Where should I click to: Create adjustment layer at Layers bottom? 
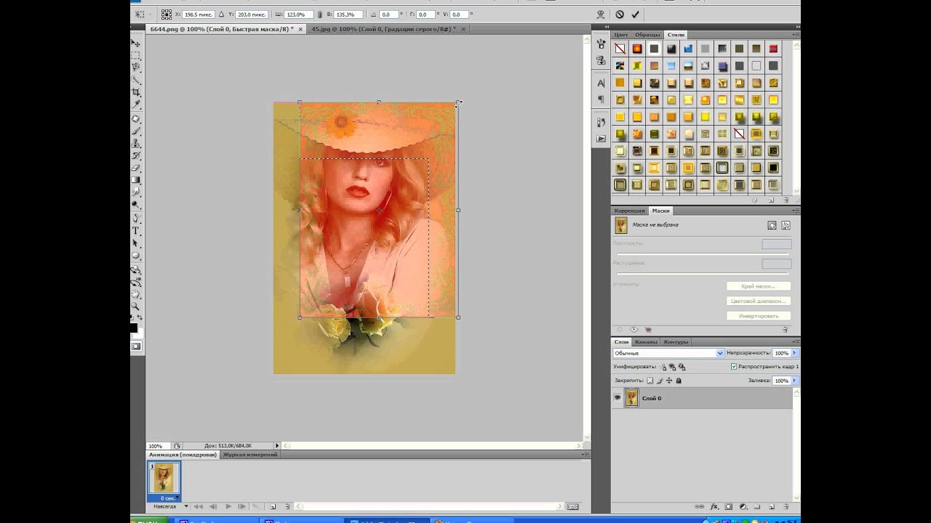pos(743,506)
